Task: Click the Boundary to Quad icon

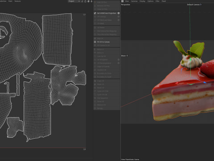Action: 95,77
